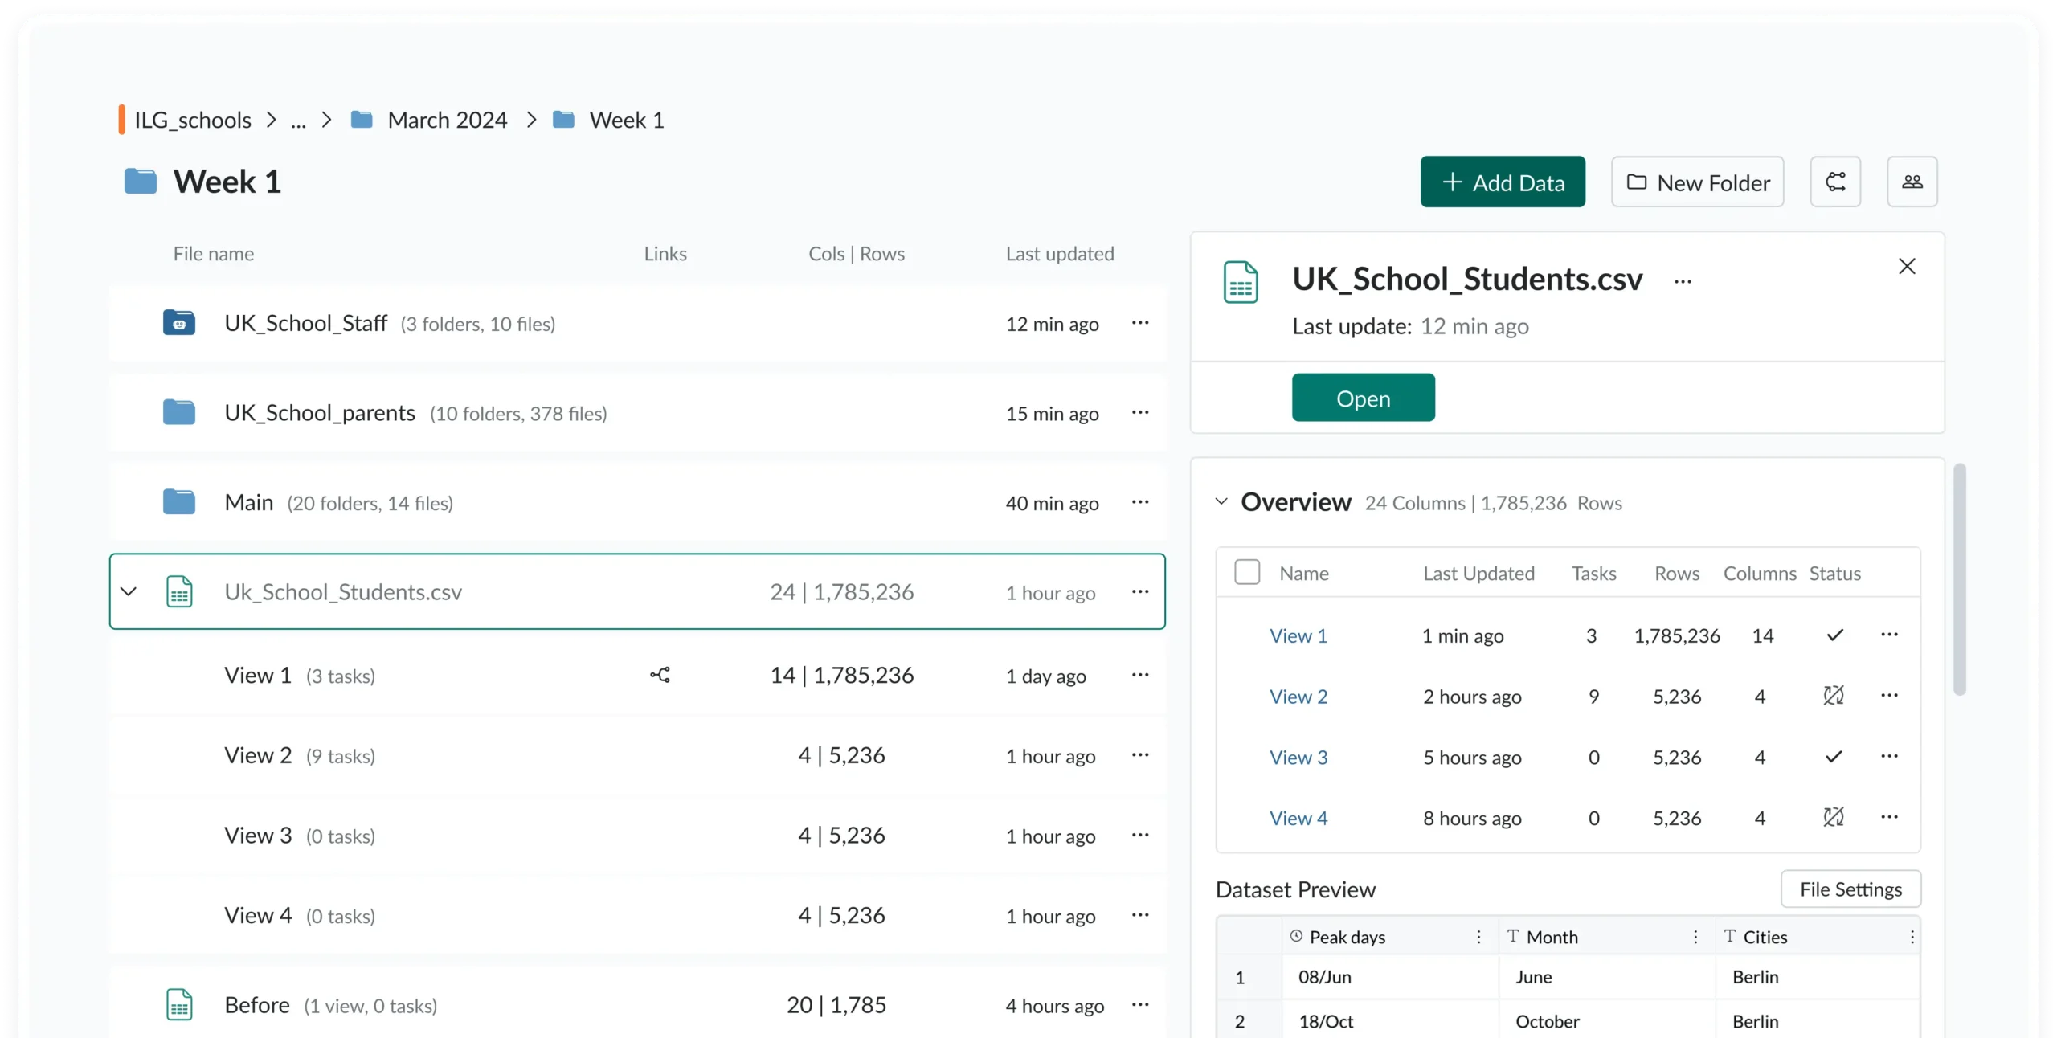Click the details panel vertical scrollbar

(x=1959, y=578)
